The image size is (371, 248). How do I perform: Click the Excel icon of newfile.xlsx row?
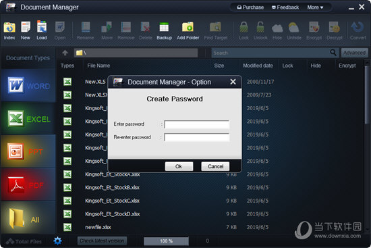67,227
